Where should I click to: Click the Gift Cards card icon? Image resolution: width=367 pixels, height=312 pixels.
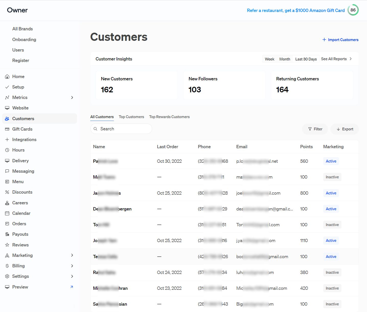point(7,129)
